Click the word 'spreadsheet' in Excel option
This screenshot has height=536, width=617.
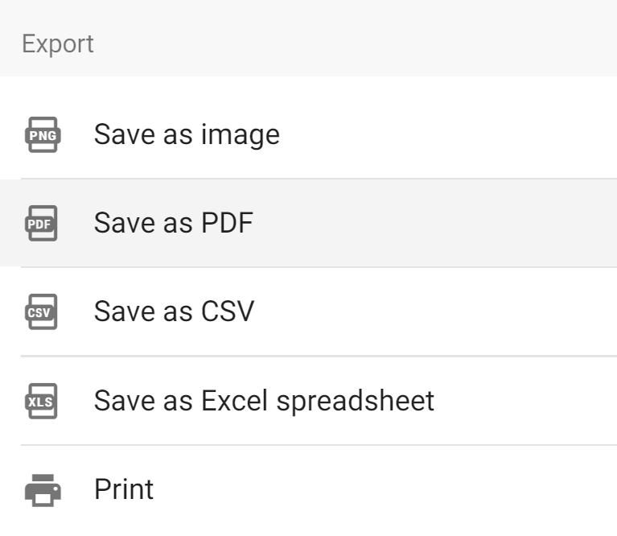356,402
